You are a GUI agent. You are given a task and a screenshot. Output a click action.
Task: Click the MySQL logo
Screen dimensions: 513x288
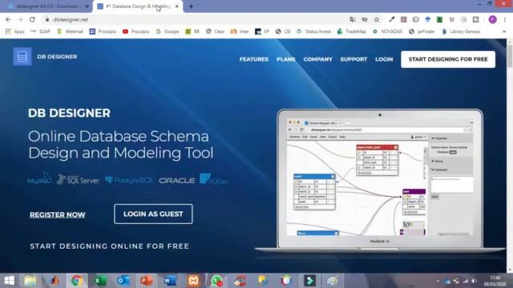39,178
